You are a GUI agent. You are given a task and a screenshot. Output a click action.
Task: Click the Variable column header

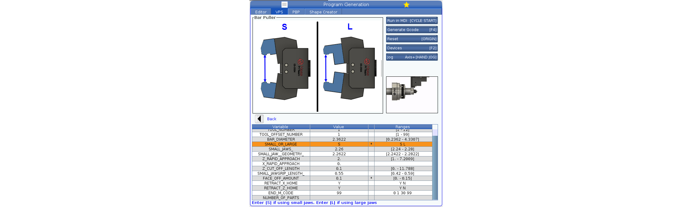tap(281, 127)
